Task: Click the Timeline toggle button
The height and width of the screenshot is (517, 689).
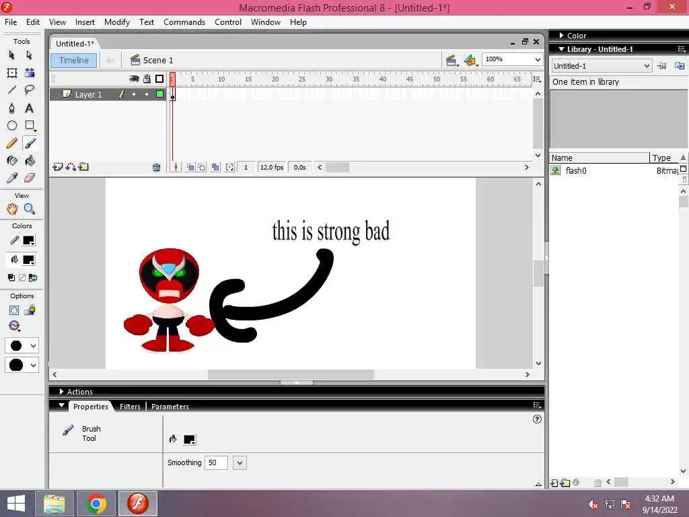Action: coord(74,60)
